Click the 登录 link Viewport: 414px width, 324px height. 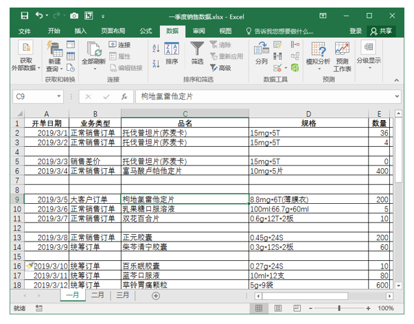356,31
